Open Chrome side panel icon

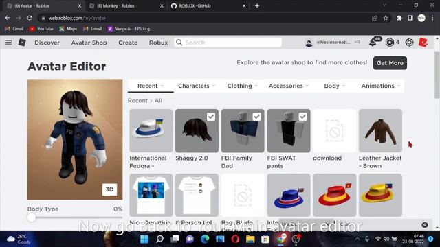click(x=410, y=18)
